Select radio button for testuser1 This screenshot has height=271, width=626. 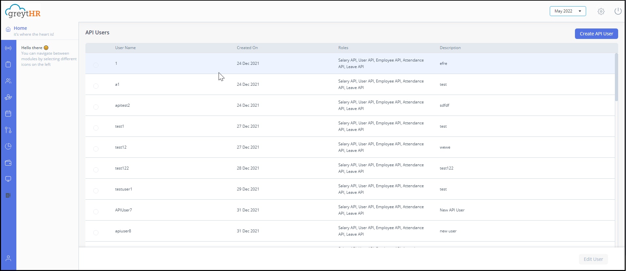[x=96, y=191]
